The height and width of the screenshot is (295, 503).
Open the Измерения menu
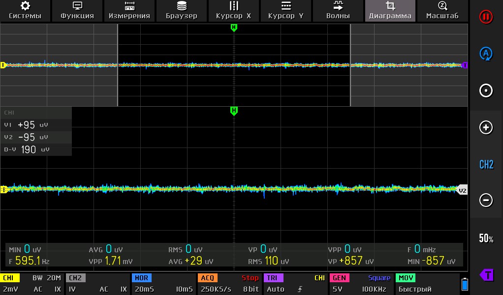click(x=129, y=10)
